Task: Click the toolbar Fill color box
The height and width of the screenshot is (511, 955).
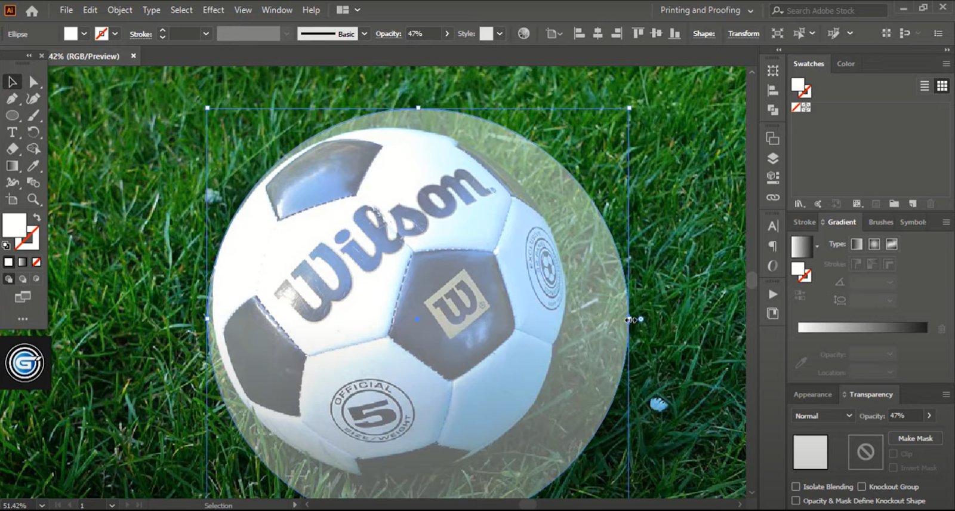Action: [14, 225]
